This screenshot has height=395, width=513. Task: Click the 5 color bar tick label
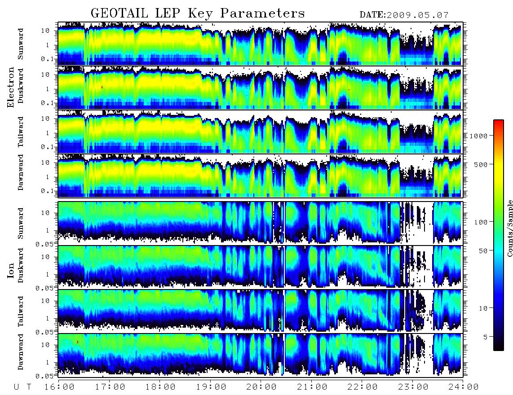coord(486,337)
